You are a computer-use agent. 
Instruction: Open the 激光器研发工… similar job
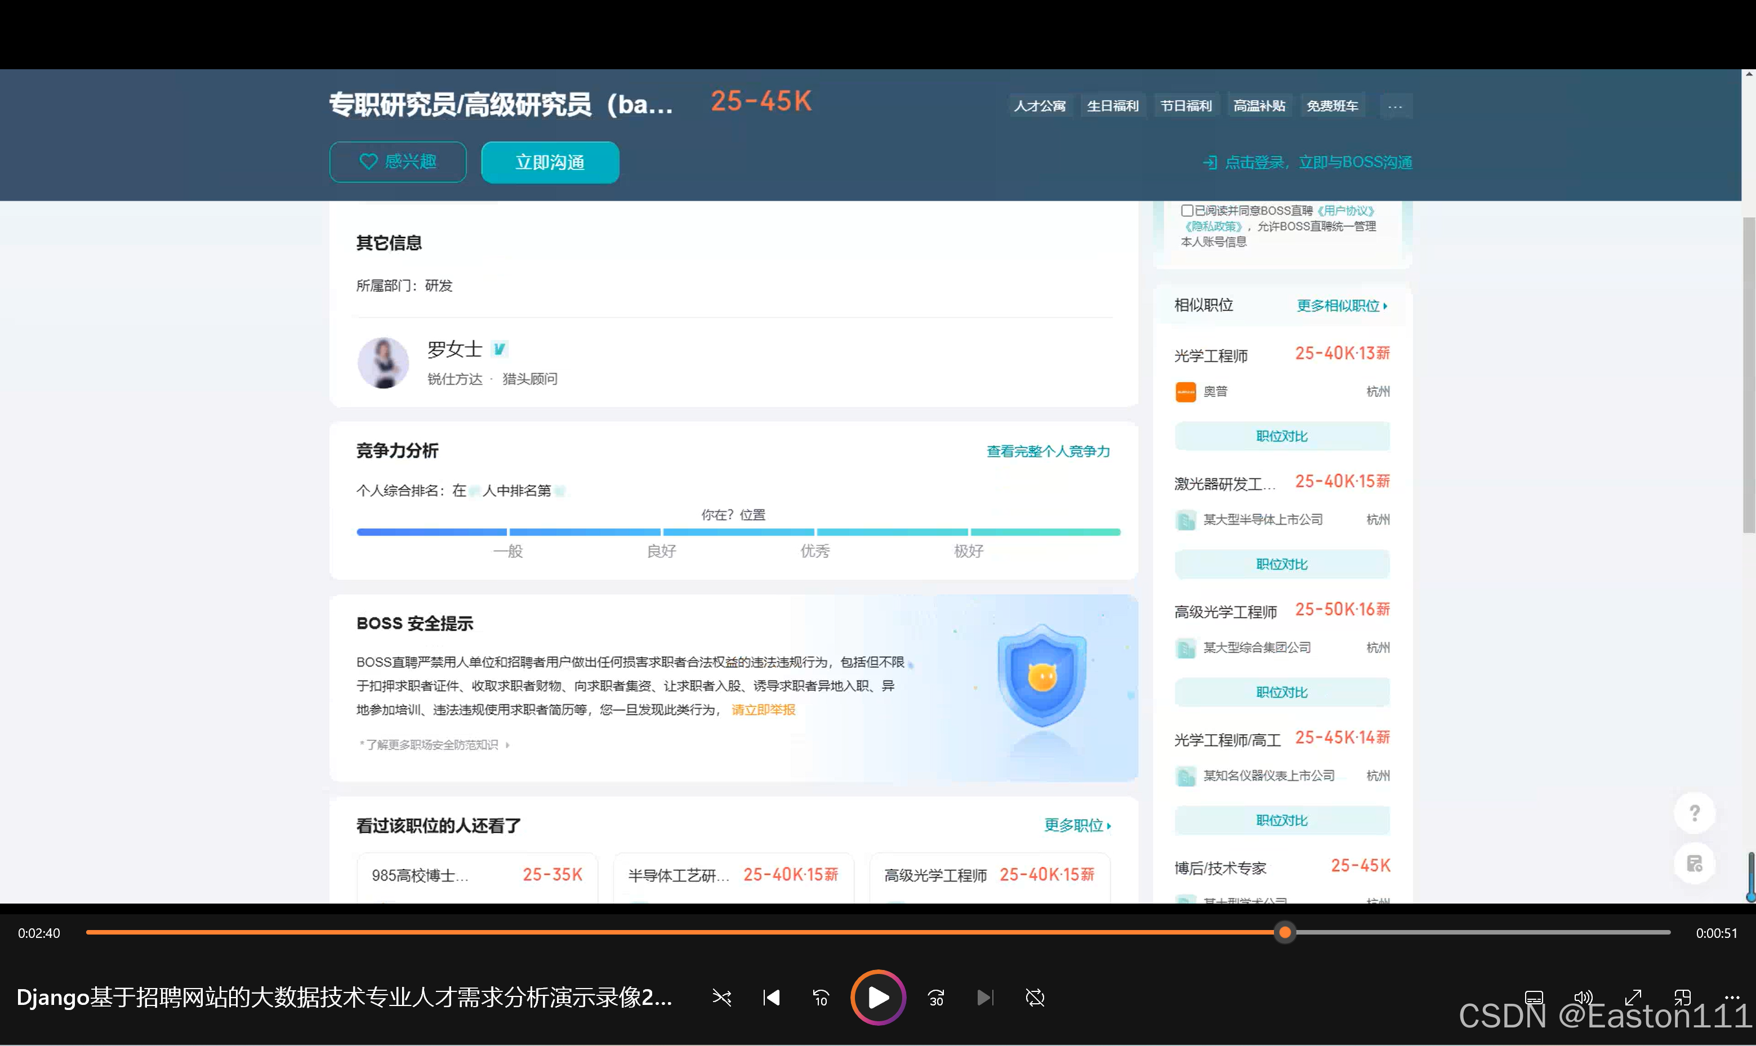1224,484
